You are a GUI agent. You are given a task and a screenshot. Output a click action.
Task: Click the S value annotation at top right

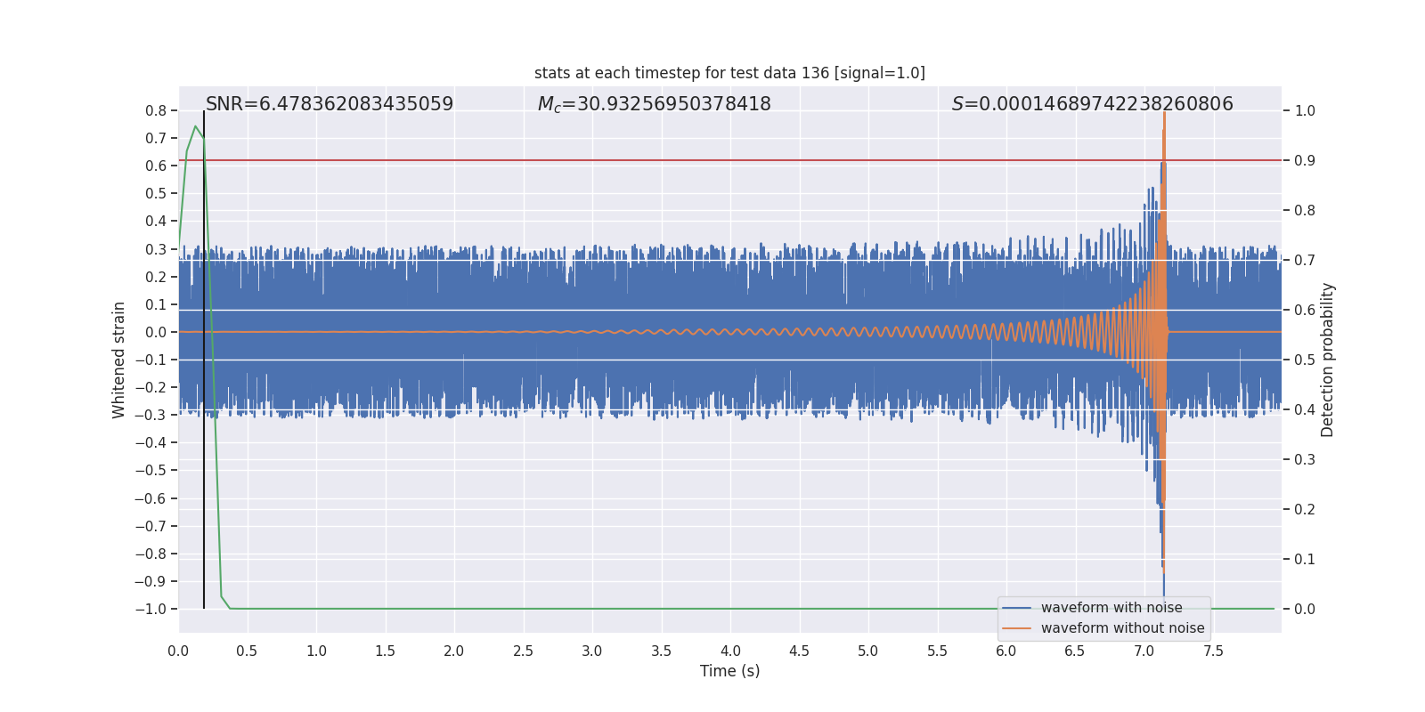pos(1092,104)
